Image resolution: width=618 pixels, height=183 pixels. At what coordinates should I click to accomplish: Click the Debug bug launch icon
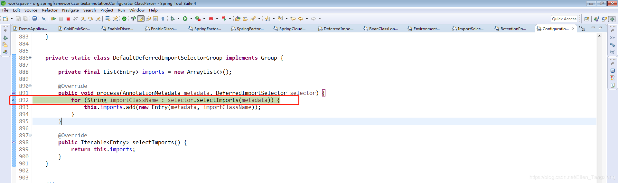coord(172,19)
